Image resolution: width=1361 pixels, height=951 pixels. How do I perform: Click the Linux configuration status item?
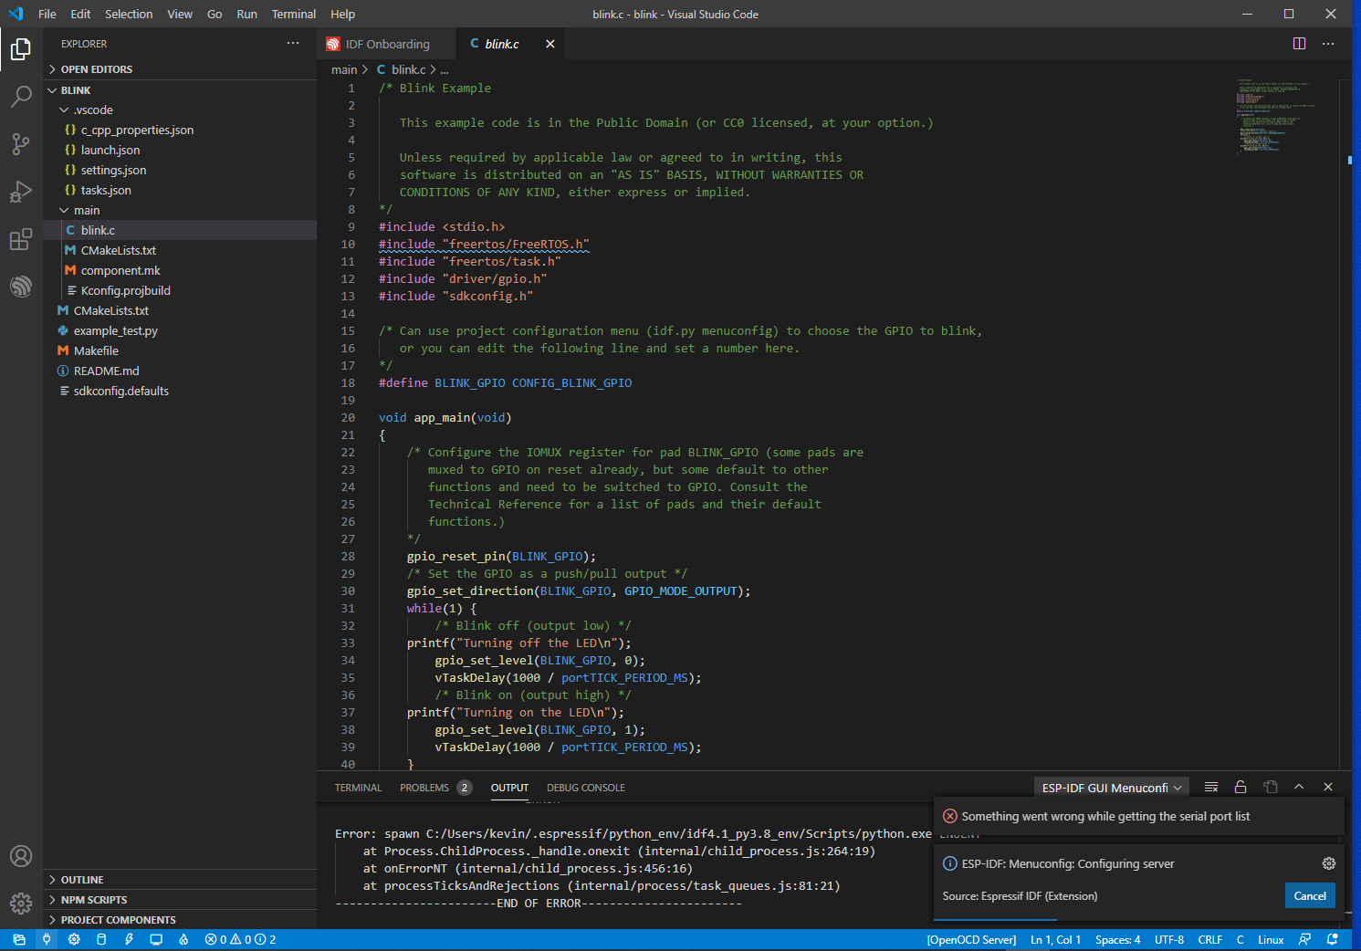[x=1271, y=939]
